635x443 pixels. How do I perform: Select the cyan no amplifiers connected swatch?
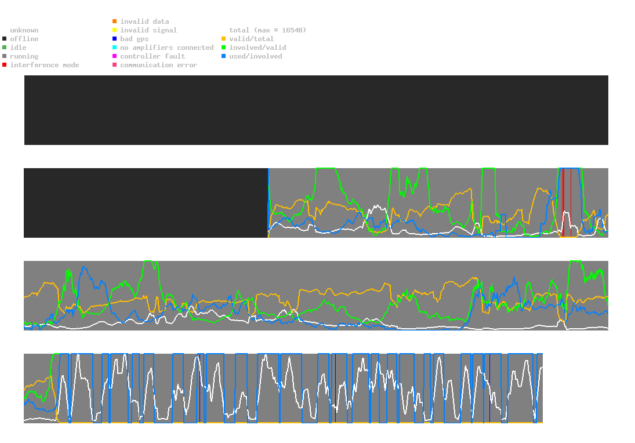point(115,48)
